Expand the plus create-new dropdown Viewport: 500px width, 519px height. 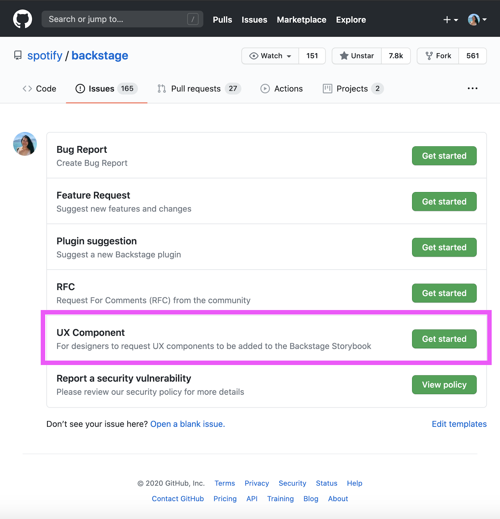click(x=450, y=20)
